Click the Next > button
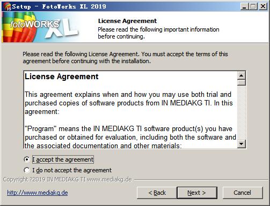 [197, 193]
